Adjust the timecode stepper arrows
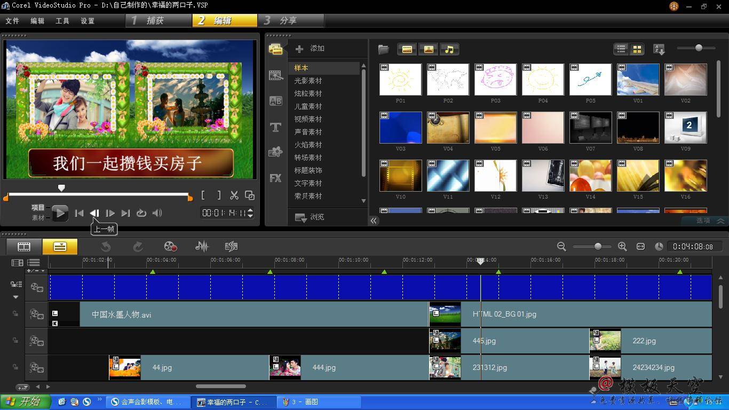Screen dimensions: 729x410 [x=250, y=213]
